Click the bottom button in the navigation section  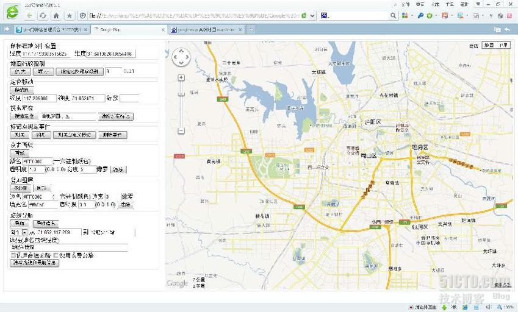pos(35,263)
